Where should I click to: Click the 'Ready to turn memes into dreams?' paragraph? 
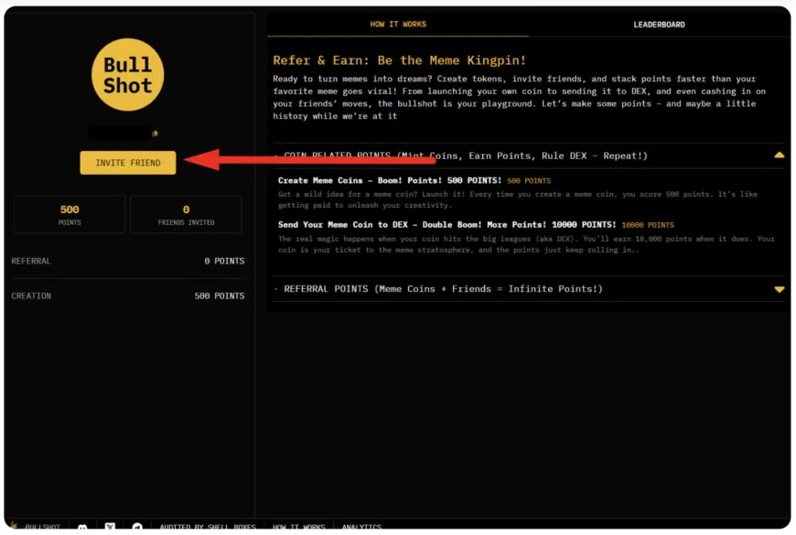pyautogui.click(x=519, y=98)
